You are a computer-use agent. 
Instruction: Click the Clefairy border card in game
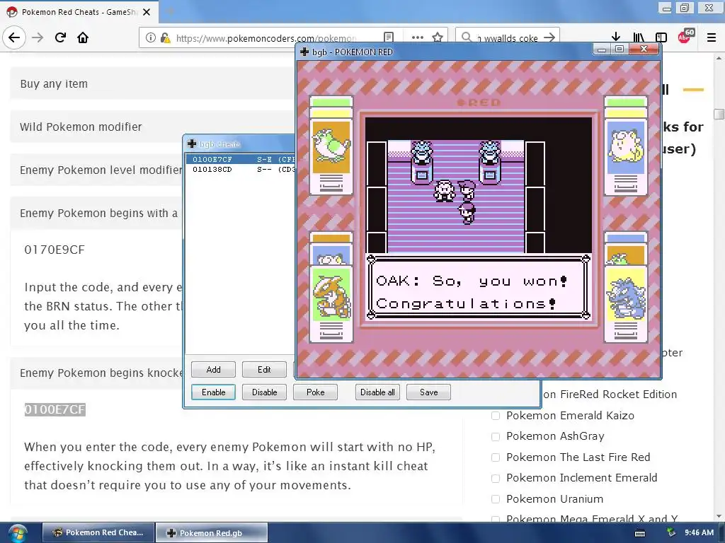(626, 145)
